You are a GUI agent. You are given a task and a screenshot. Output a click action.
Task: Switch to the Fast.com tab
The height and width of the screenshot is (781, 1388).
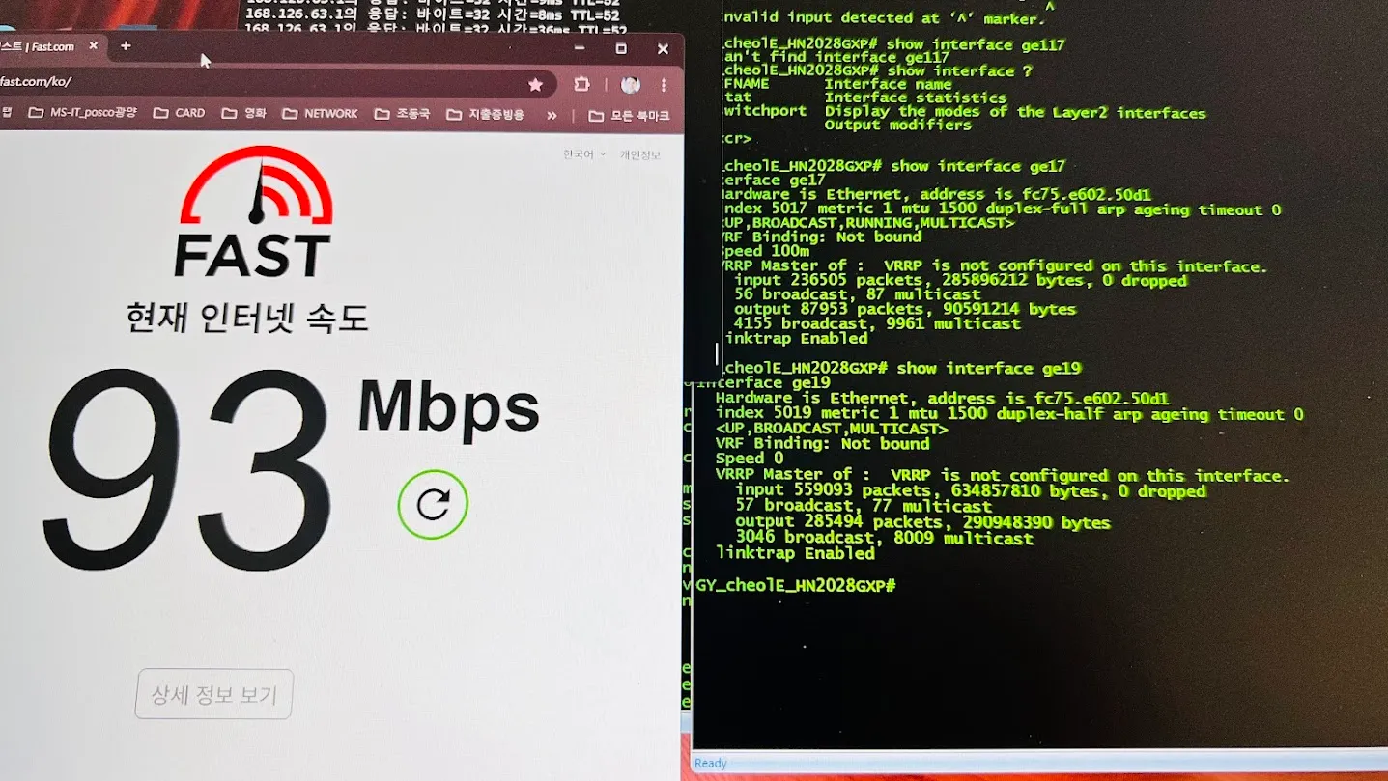pyautogui.click(x=39, y=46)
